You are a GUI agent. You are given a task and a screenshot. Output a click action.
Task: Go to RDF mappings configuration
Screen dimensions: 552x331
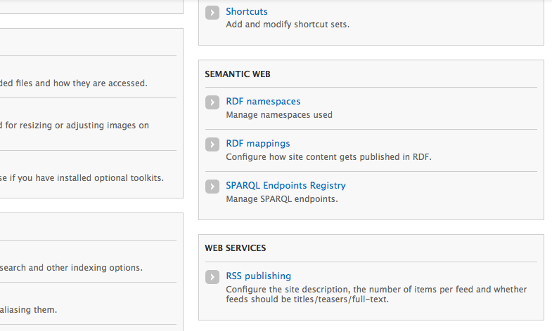pos(257,144)
